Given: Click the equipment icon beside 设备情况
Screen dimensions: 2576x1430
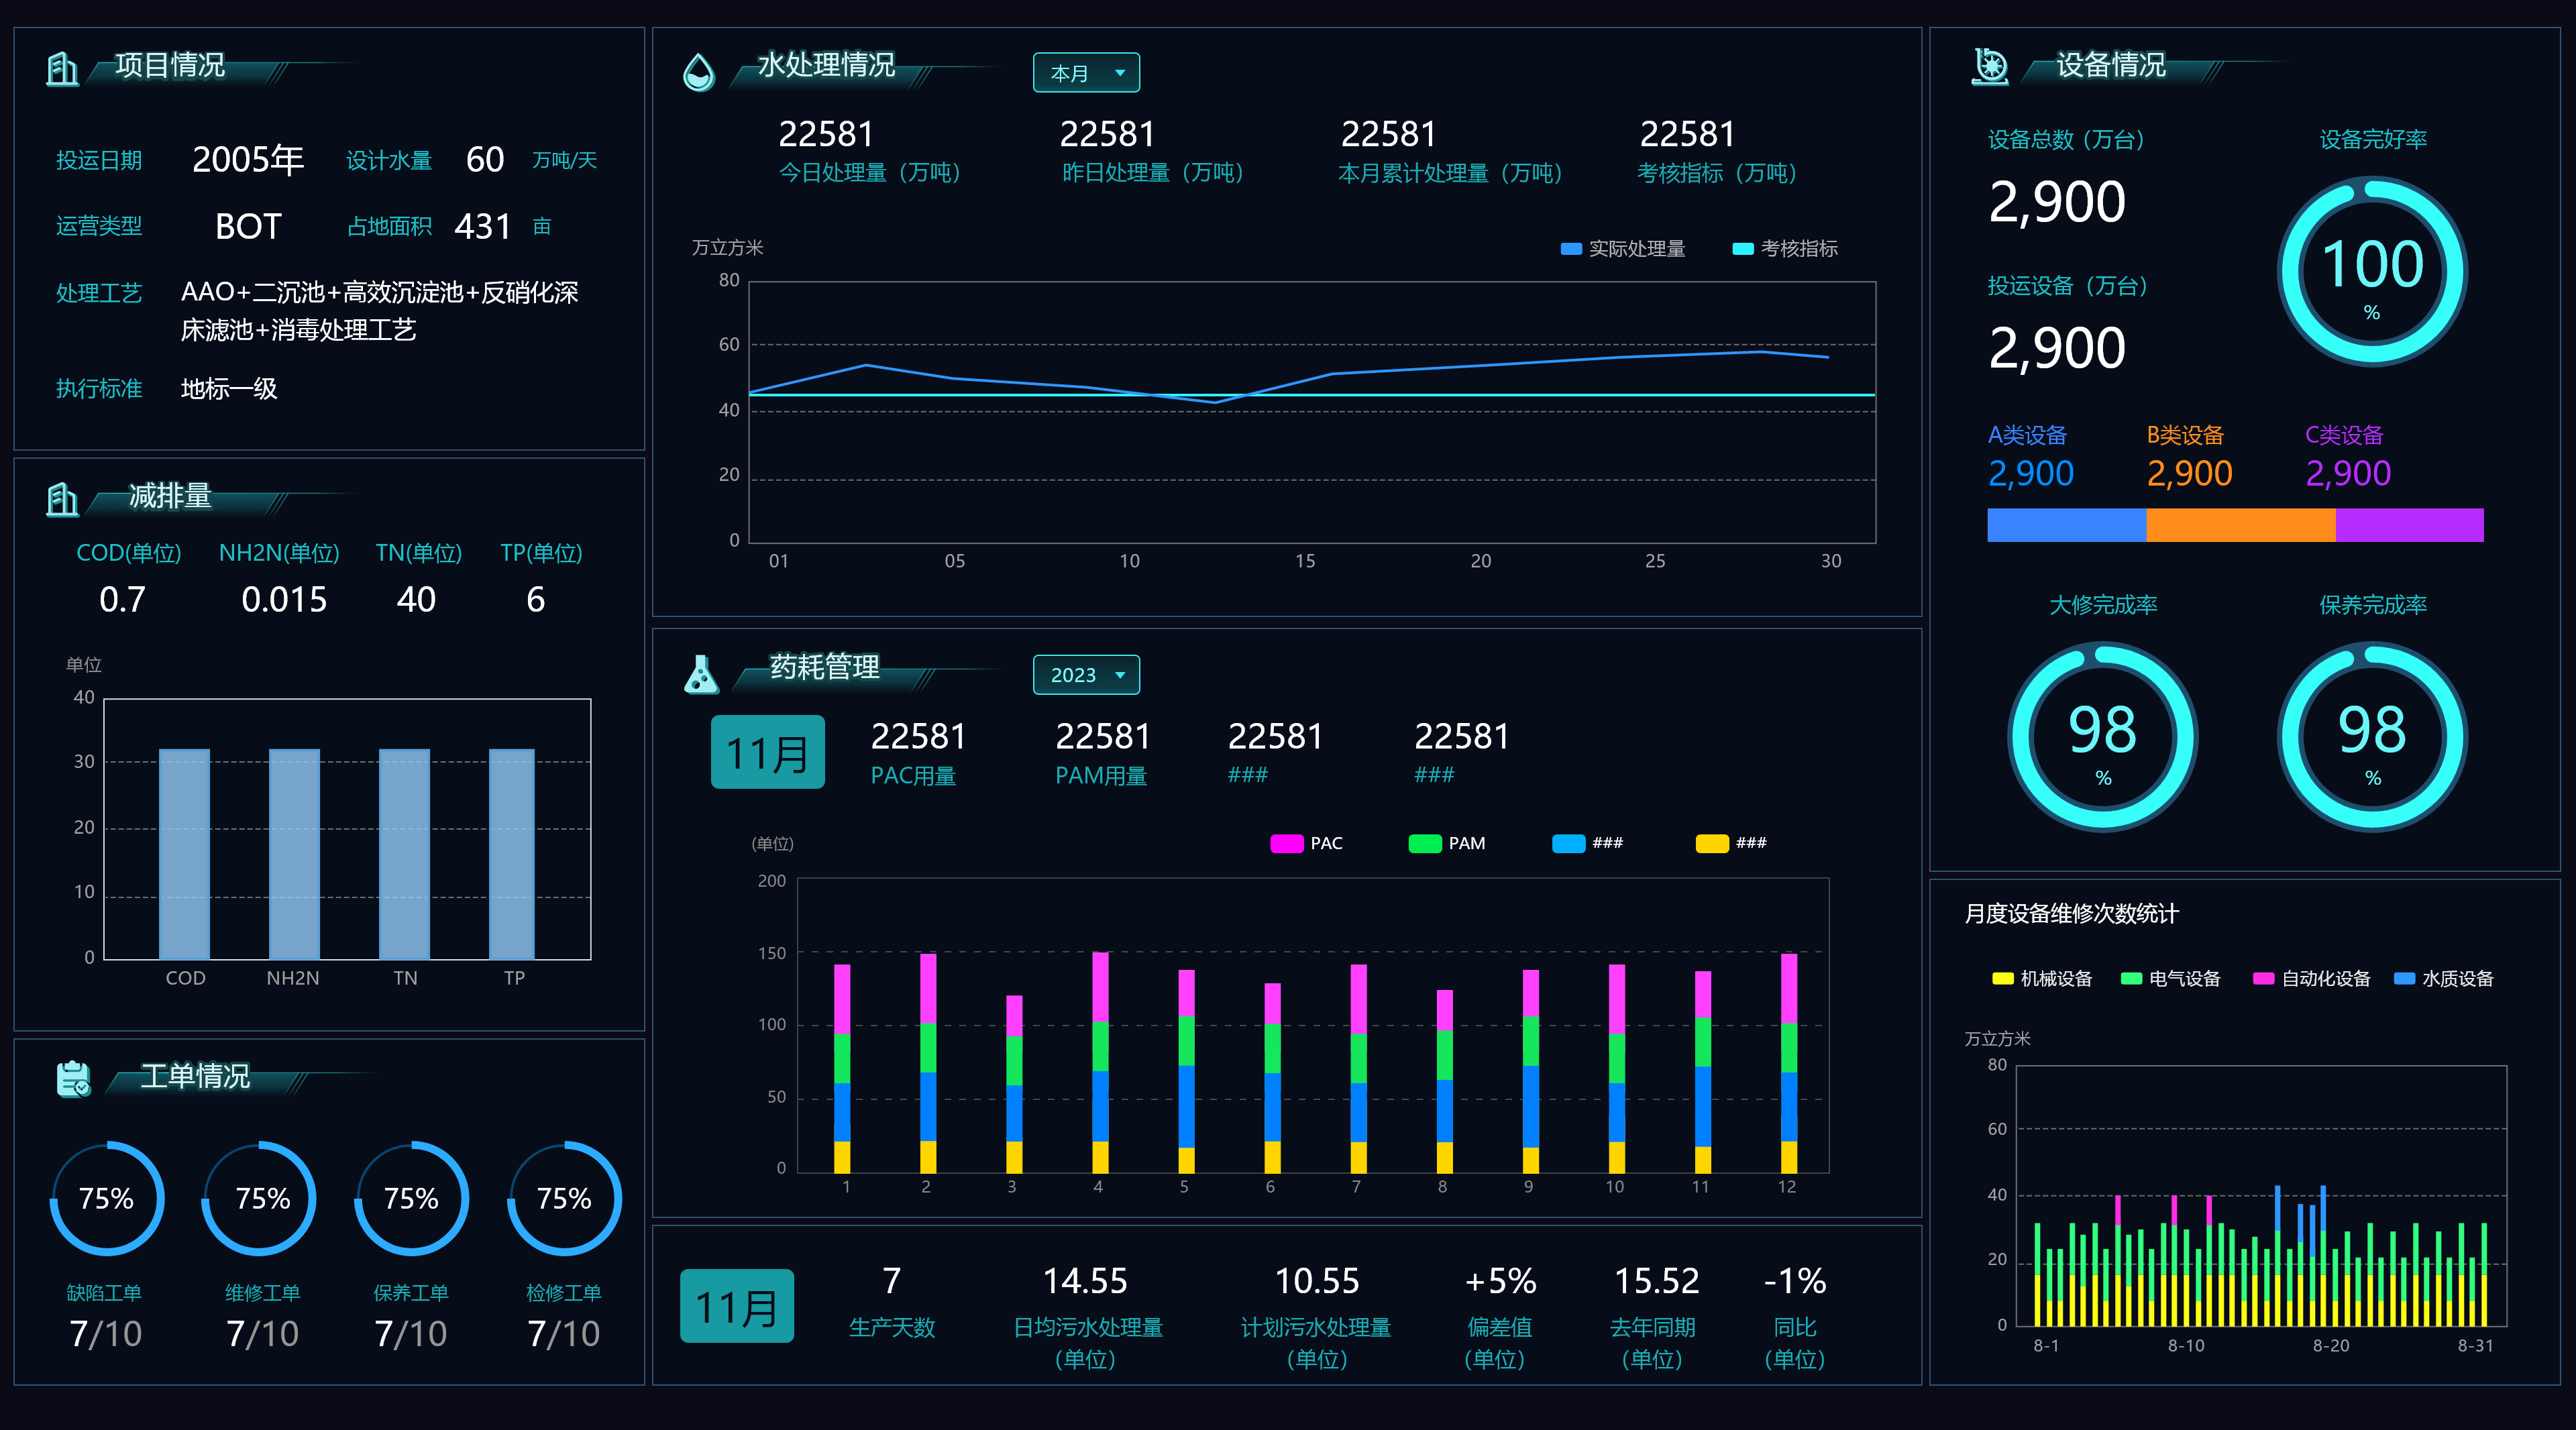Looking at the screenshot, I should (x=1990, y=67).
